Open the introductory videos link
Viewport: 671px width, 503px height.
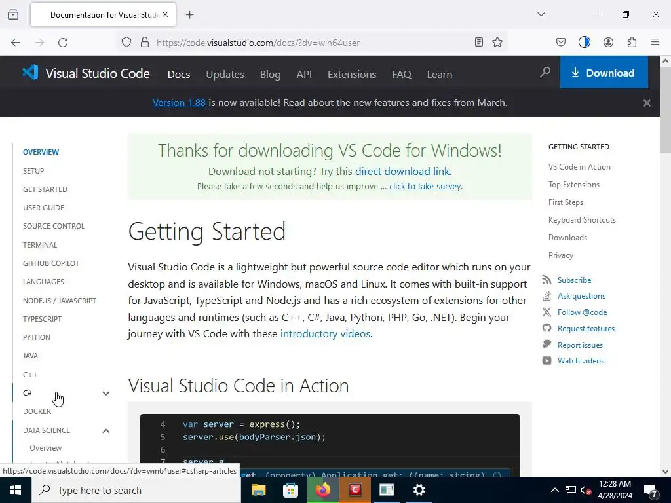pos(325,333)
